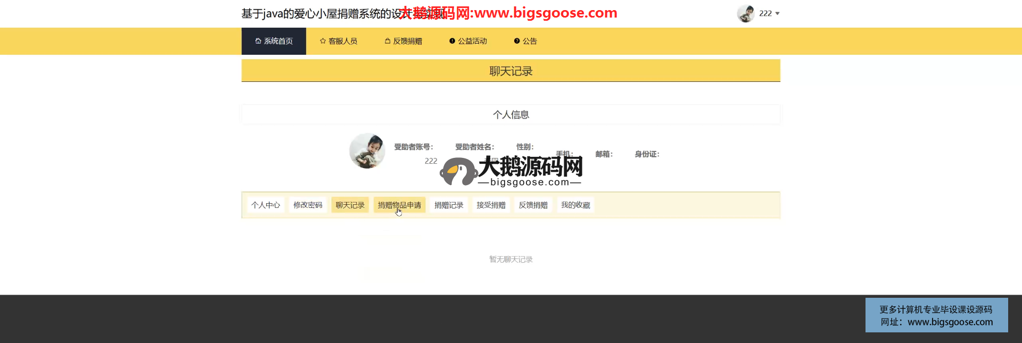The height and width of the screenshot is (343, 1022).
Task: Click the large profile photo thumbnail
Action: [x=367, y=151]
